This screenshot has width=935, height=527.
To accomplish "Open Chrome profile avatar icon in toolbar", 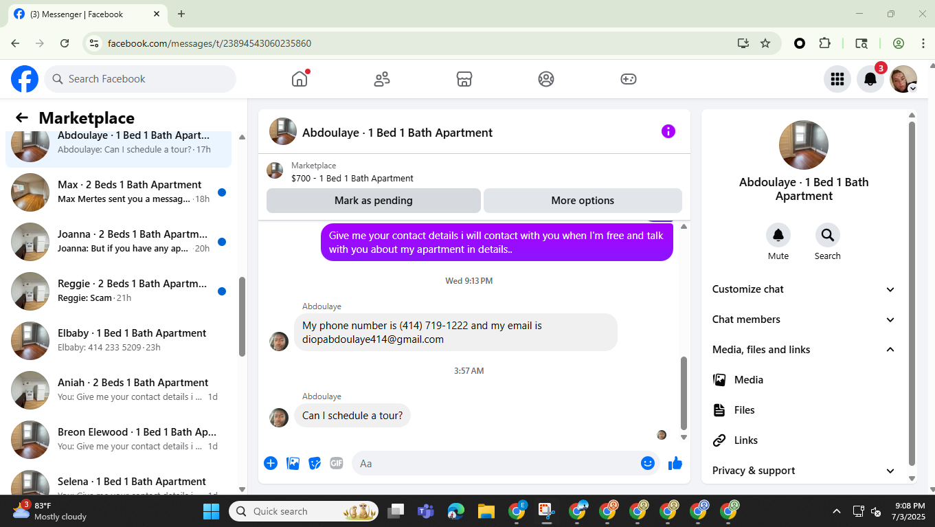I will (x=899, y=43).
